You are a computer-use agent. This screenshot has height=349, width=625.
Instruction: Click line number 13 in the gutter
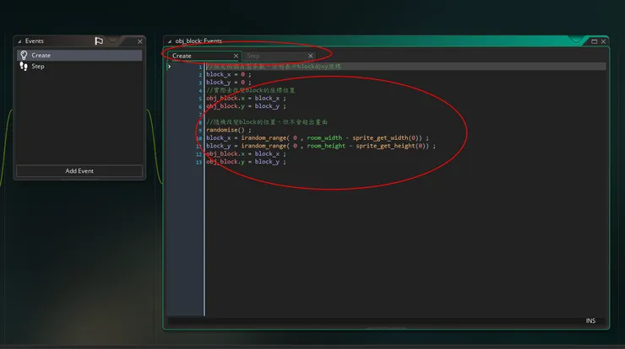(198, 162)
